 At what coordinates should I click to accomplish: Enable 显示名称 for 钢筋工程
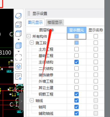pos(96,94)
